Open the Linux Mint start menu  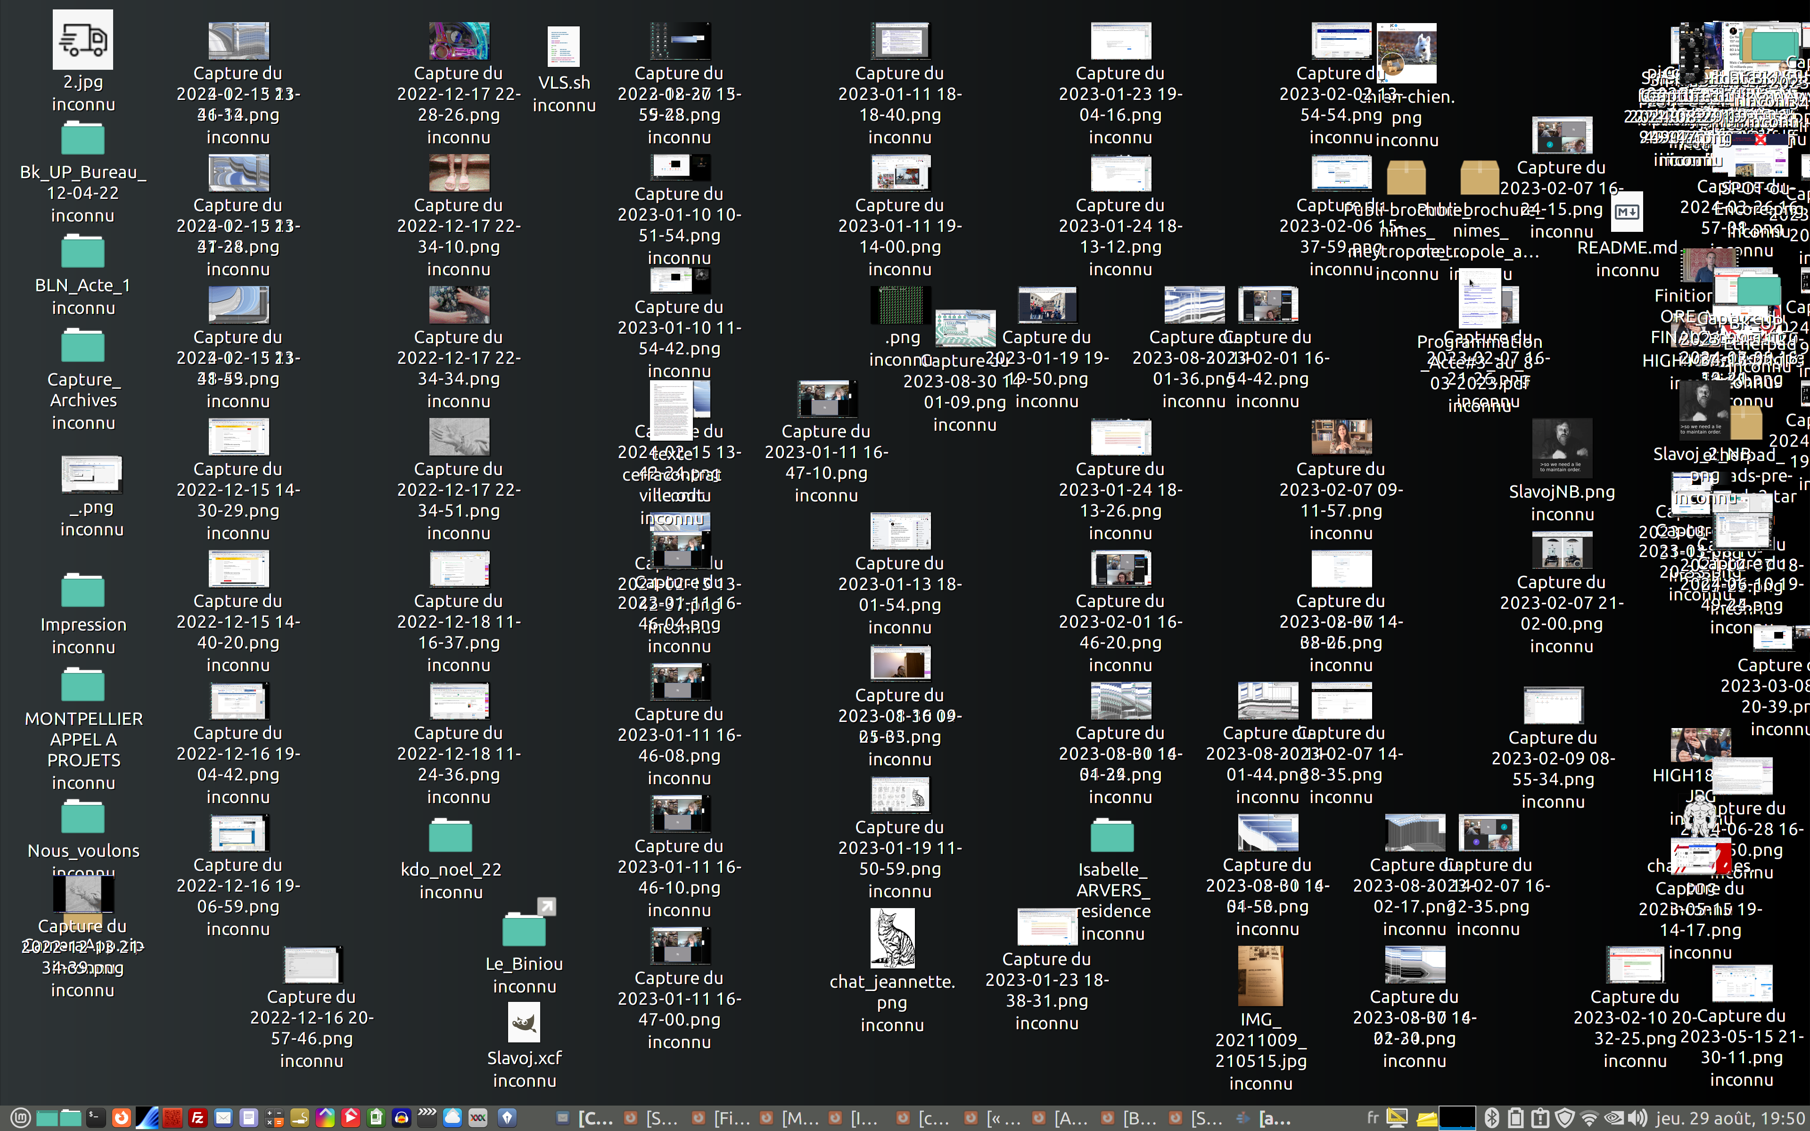20,1118
